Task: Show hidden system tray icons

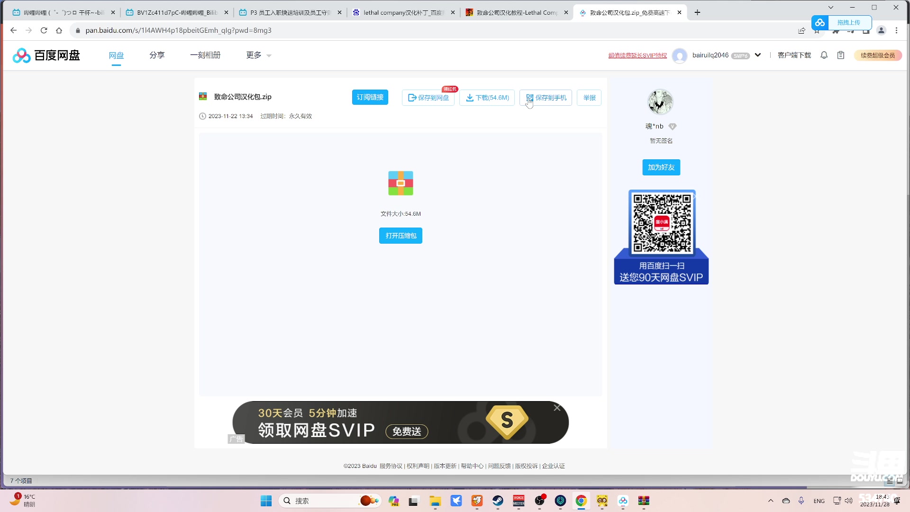Action: (x=771, y=501)
